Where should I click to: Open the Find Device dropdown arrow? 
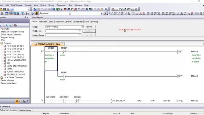pos(80,31)
